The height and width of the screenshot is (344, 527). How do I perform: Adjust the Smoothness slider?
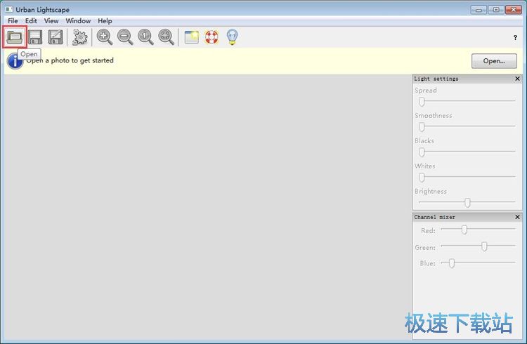467,126
